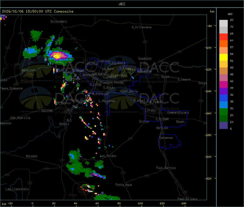Screen dimensions: 244x207
Task: Click the light grey 70-80 dBZ legend swatch
Action: click(x=223, y=23)
